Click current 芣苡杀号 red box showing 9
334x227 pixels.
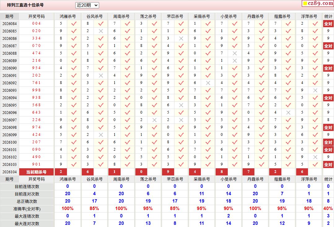point(168,172)
